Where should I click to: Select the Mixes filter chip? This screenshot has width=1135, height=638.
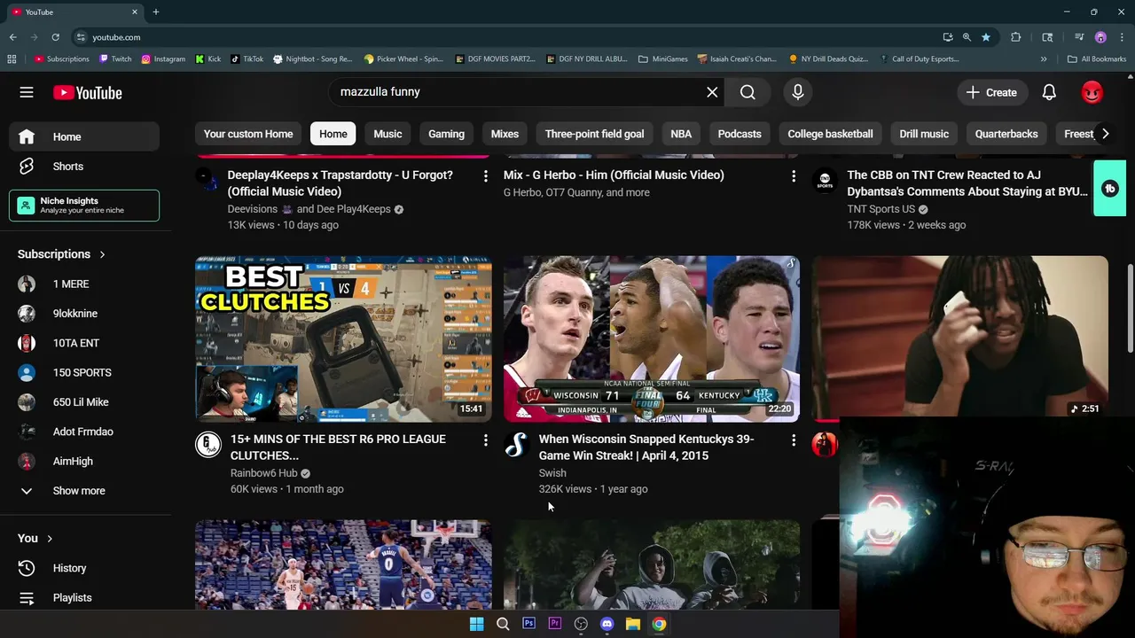click(505, 134)
